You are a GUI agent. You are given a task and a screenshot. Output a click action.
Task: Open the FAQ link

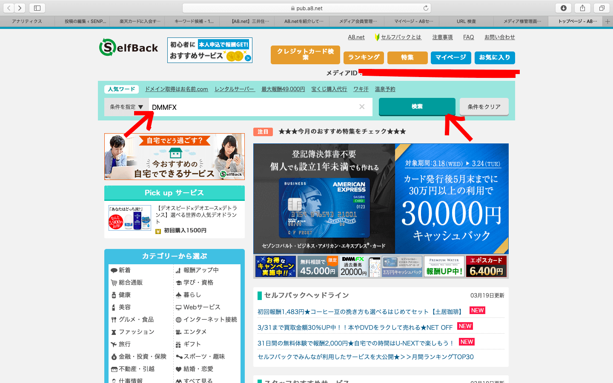tap(468, 37)
